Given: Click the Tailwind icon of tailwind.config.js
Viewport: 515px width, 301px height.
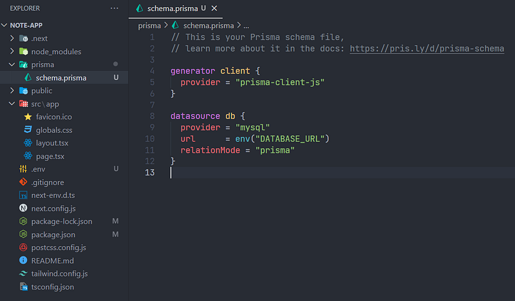Looking at the screenshot, I should pyautogui.click(x=23, y=273).
